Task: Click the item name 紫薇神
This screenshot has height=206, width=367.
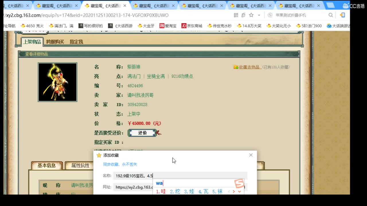Action: tap(134, 67)
